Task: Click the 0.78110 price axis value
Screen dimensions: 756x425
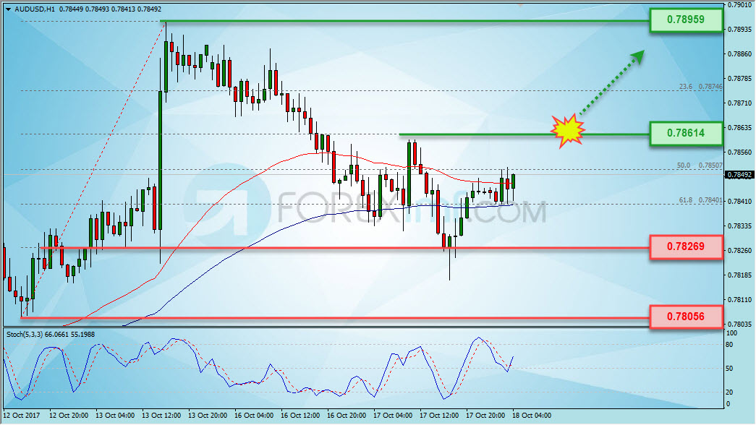Action: [739, 300]
